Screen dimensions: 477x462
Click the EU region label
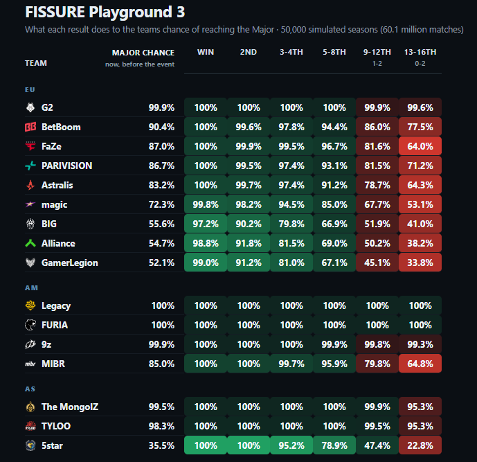(30, 90)
